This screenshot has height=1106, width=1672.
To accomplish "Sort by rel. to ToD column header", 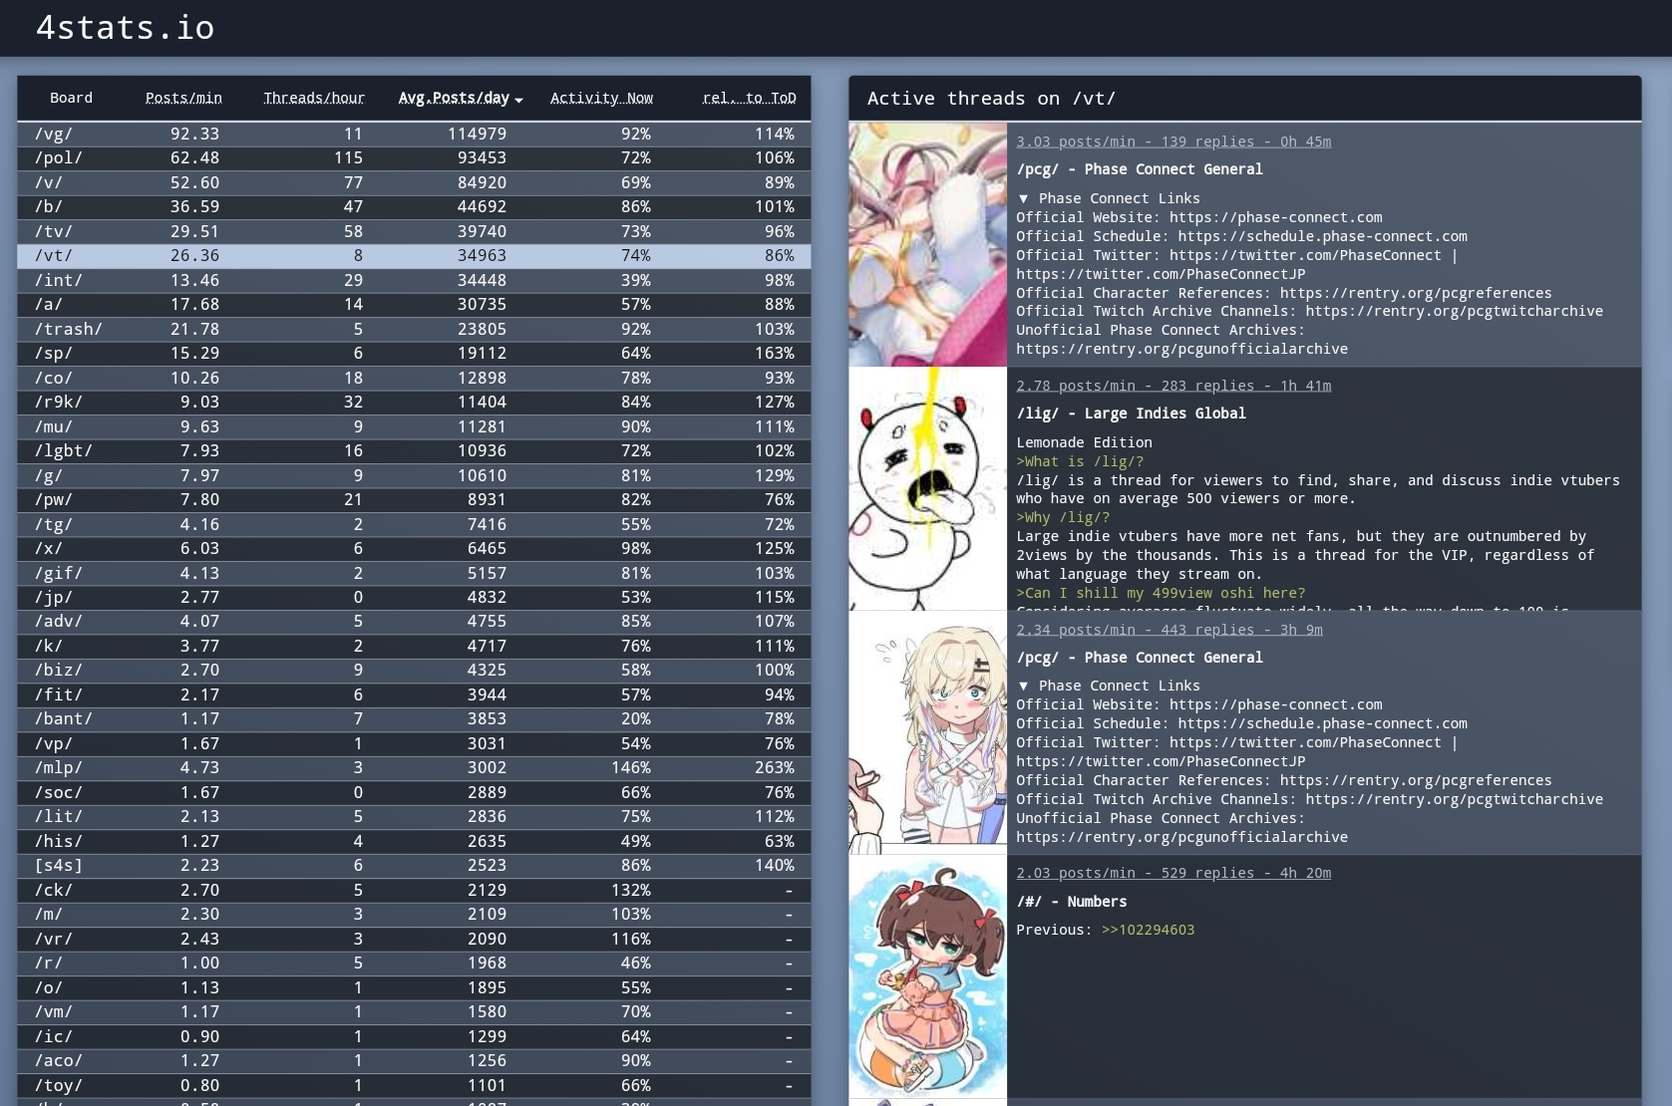I will click(x=749, y=98).
